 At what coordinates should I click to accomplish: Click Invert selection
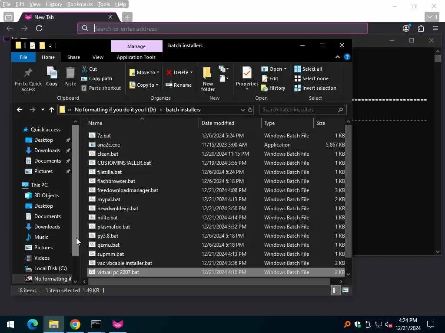coord(315,88)
